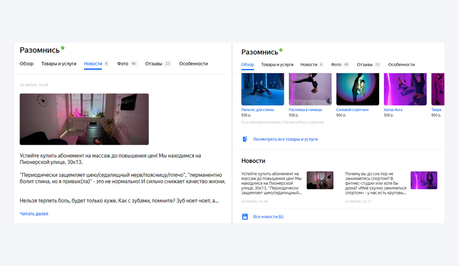The image size is (459, 266).
Task: Open the 'Новости' tab in left panel
Action: coord(93,63)
